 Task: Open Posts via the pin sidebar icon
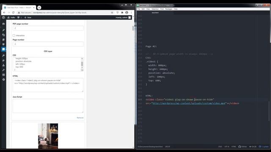coord(3,30)
